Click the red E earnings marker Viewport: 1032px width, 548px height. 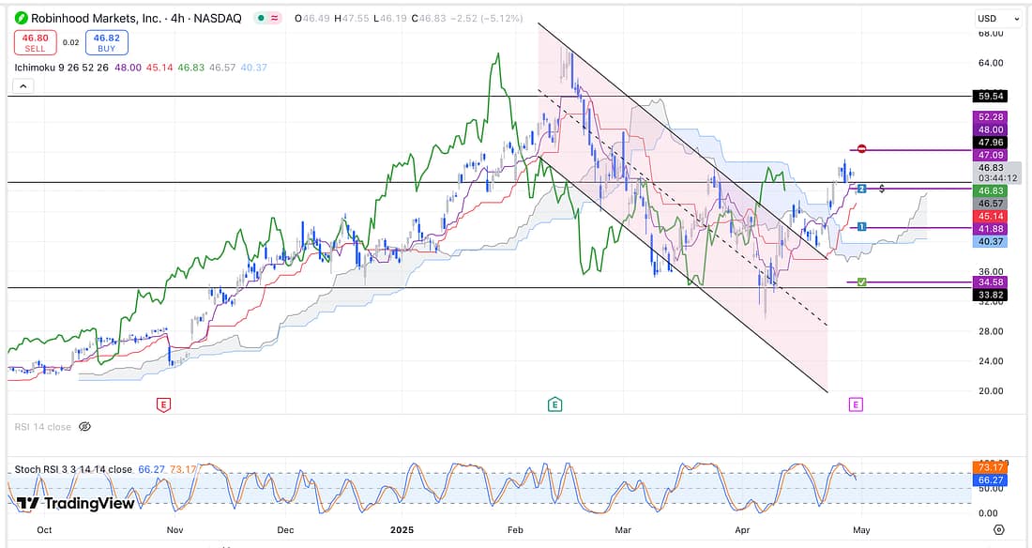tap(163, 404)
